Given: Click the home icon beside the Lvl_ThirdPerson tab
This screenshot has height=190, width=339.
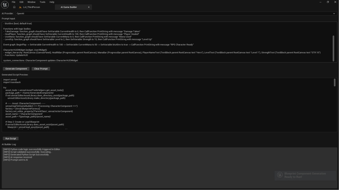Looking at the screenshot, I should tap(14, 7).
